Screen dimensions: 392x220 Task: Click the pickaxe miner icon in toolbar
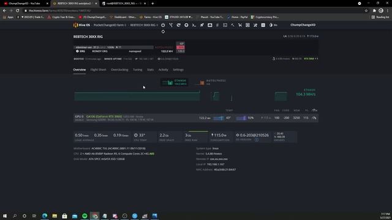coord(233,25)
